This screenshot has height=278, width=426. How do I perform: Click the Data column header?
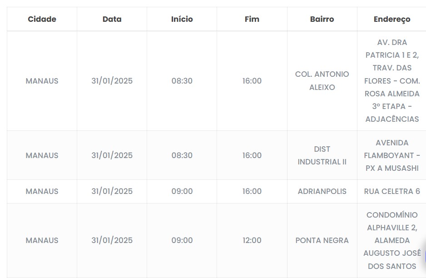112,19
